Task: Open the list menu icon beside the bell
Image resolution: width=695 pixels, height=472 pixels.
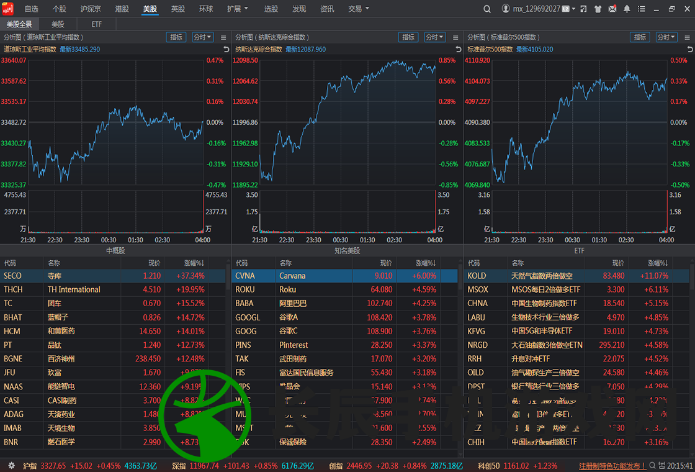Action: point(640,9)
